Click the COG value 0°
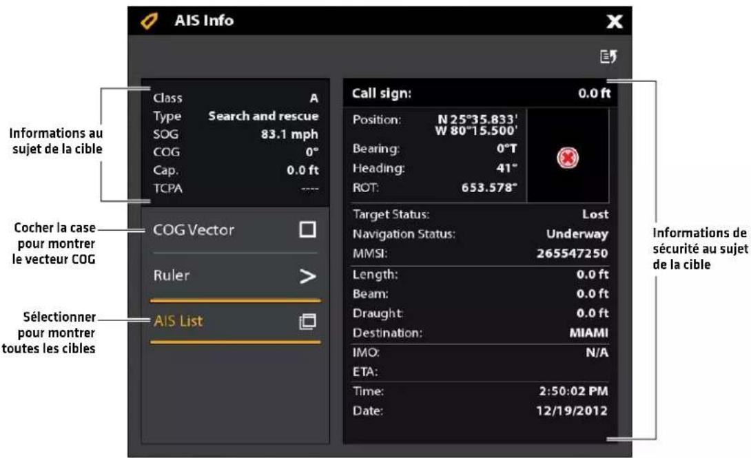The height and width of the screenshot is (458, 751). (x=312, y=152)
